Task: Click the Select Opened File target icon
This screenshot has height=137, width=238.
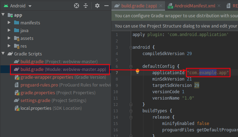Action: pos(77,6)
